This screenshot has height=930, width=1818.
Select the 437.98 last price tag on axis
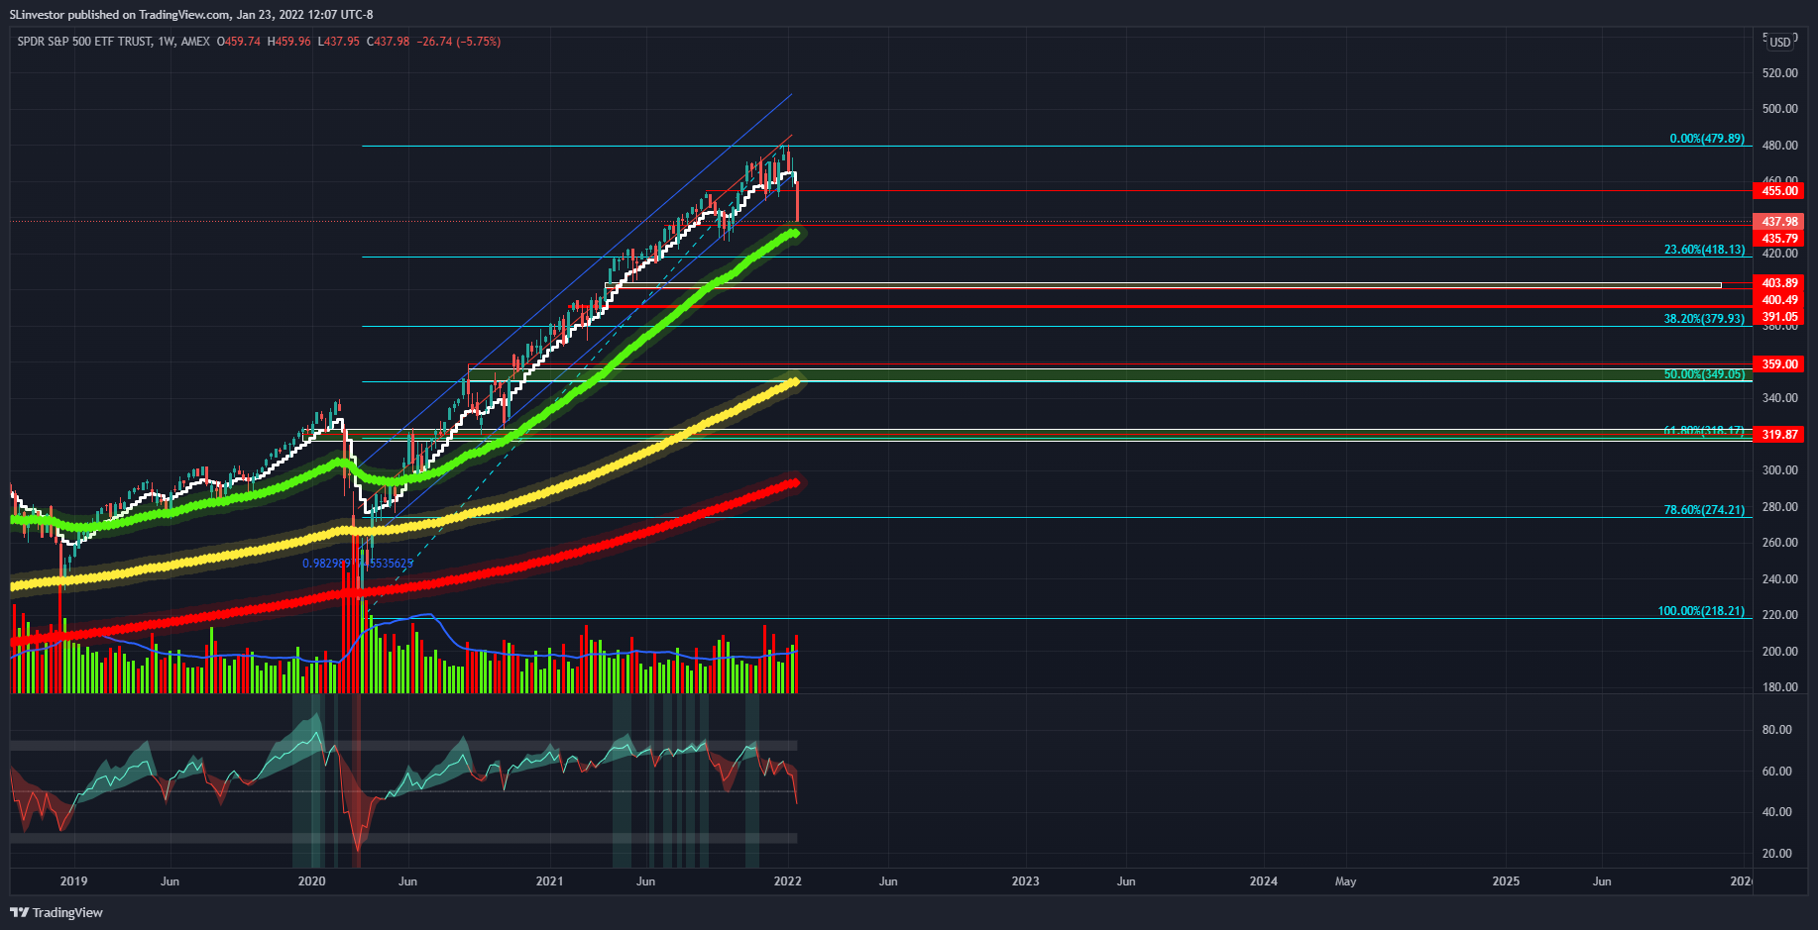pos(1778,222)
